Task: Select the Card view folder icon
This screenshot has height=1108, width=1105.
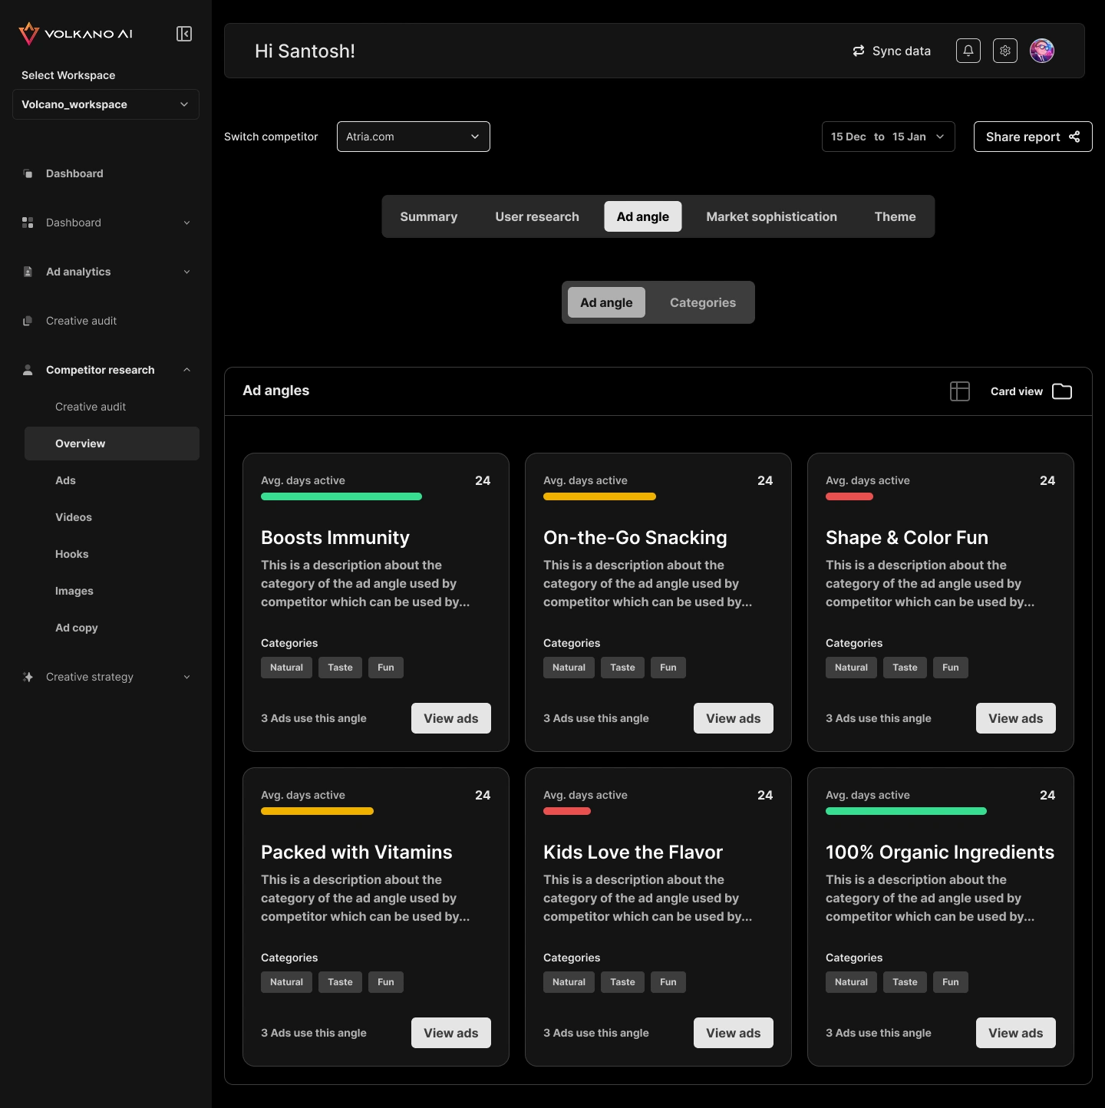Action: tap(1062, 391)
